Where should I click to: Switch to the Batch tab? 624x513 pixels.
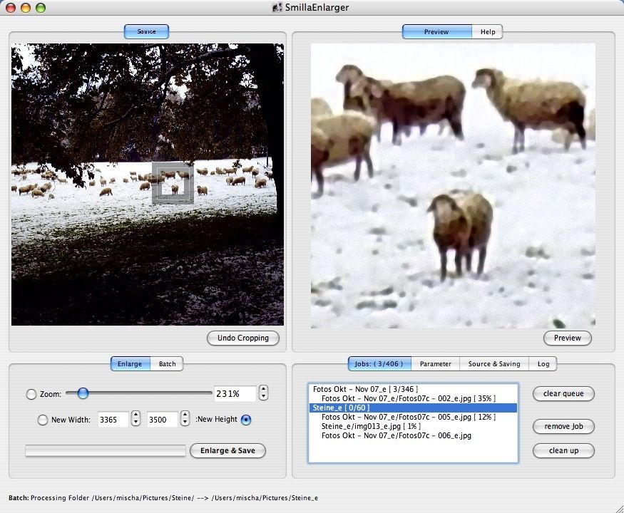point(167,364)
